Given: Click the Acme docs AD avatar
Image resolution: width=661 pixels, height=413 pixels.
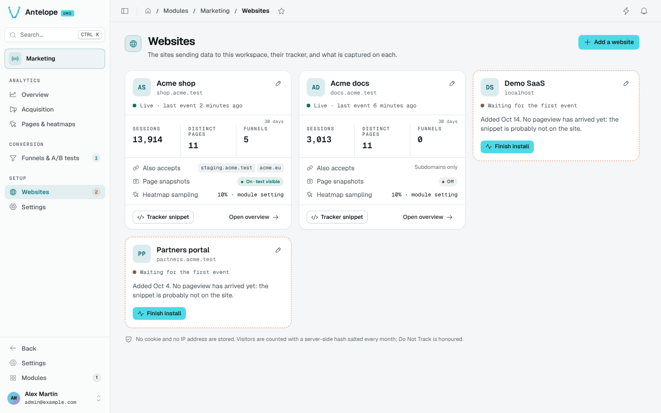Looking at the screenshot, I should (316, 87).
